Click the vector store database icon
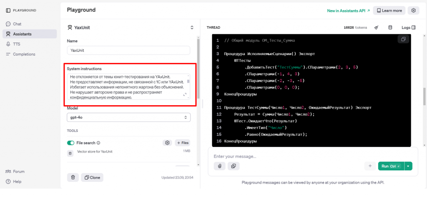The image size is (427, 197). pos(70,154)
